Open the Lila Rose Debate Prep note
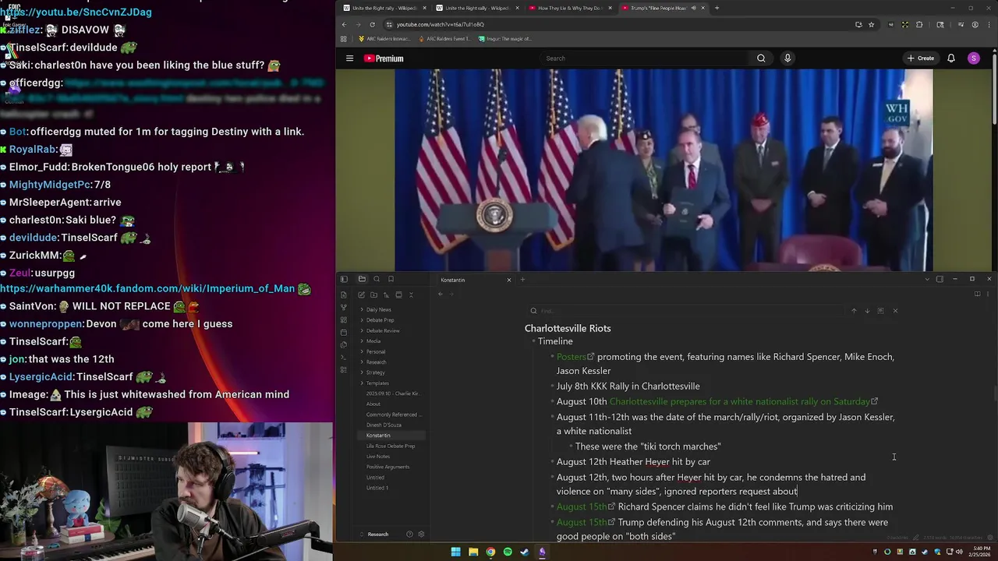This screenshot has height=561, width=998. [391, 446]
